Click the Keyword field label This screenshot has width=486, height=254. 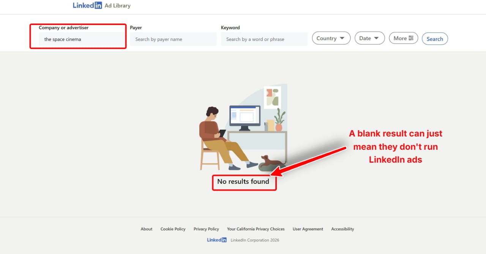coord(230,28)
